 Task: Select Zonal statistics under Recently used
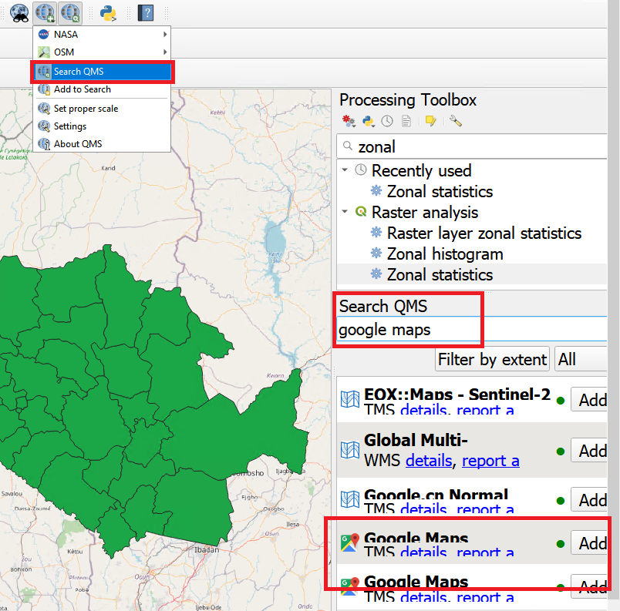coord(440,192)
